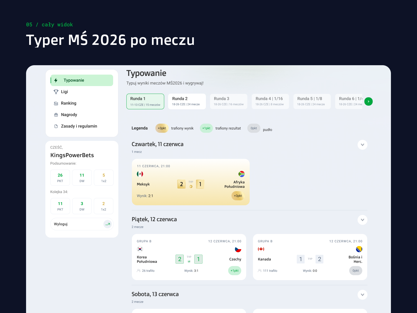Collapse the Piątek, 12 czerwca section
This screenshot has height=313, width=417.
[362, 220]
